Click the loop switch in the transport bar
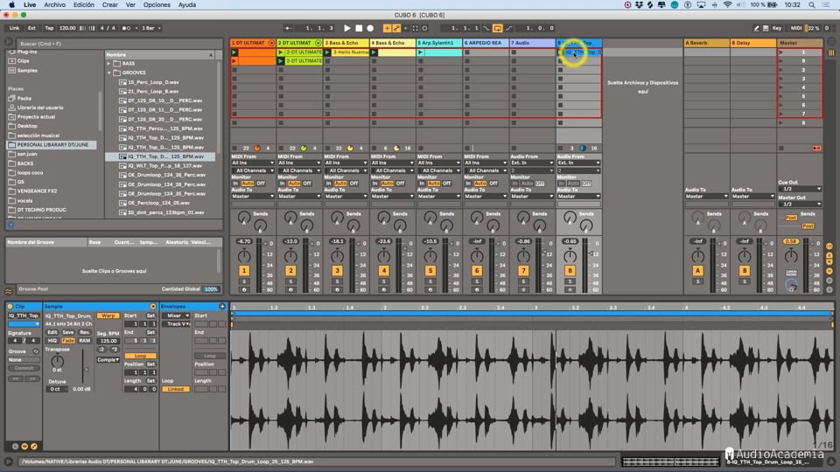This screenshot has width=840, height=472. (x=498, y=28)
